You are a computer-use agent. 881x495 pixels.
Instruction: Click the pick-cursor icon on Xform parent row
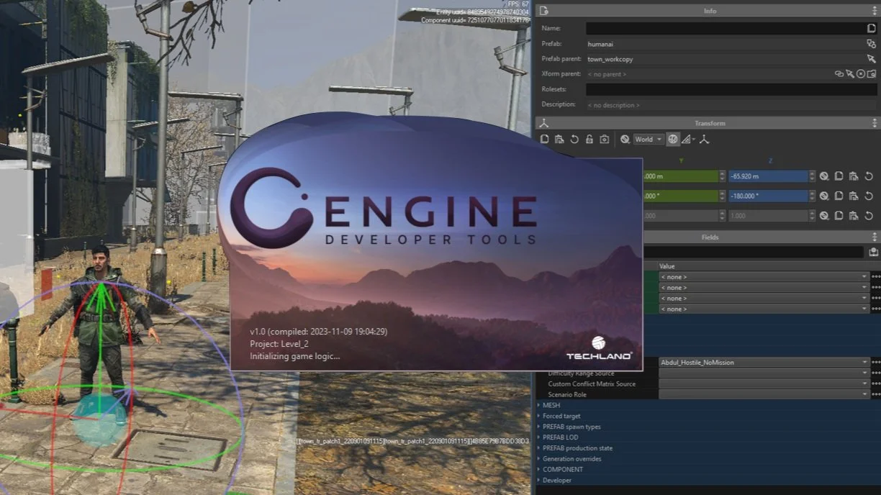point(850,73)
